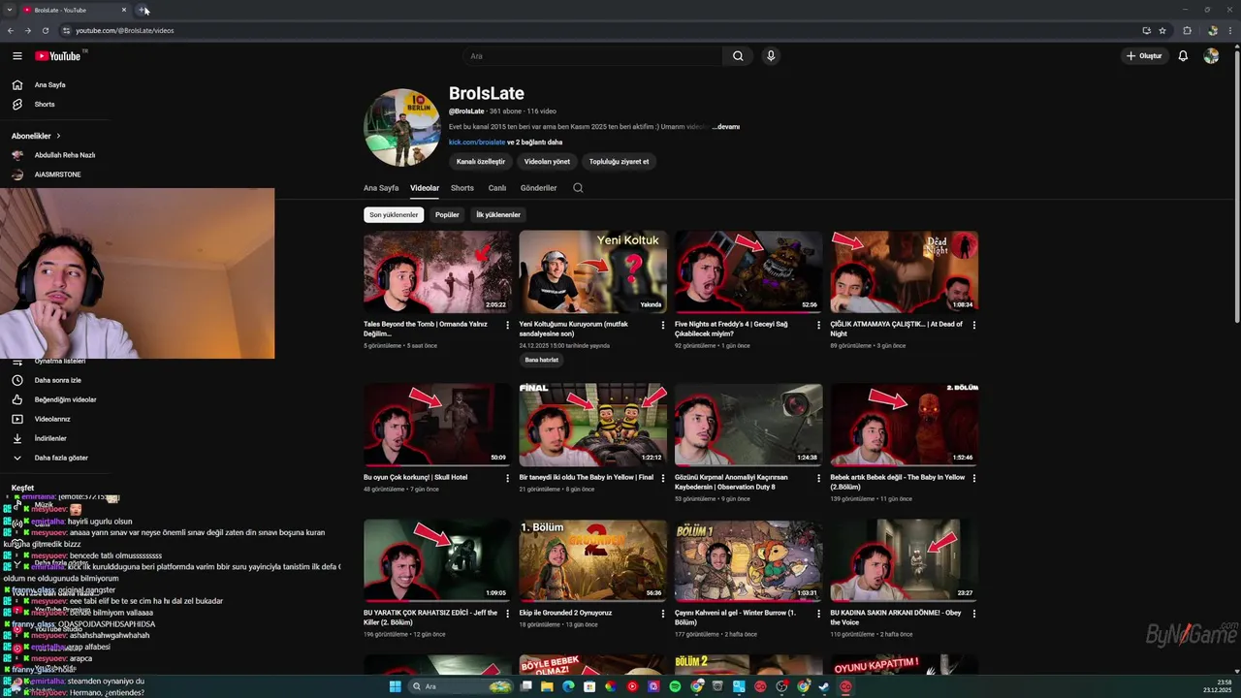Click the BroIsLate channel avatar
This screenshot has height=698, width=1241.
pos(402,127)
